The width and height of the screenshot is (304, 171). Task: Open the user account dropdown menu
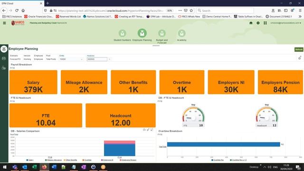pos(286,23)
